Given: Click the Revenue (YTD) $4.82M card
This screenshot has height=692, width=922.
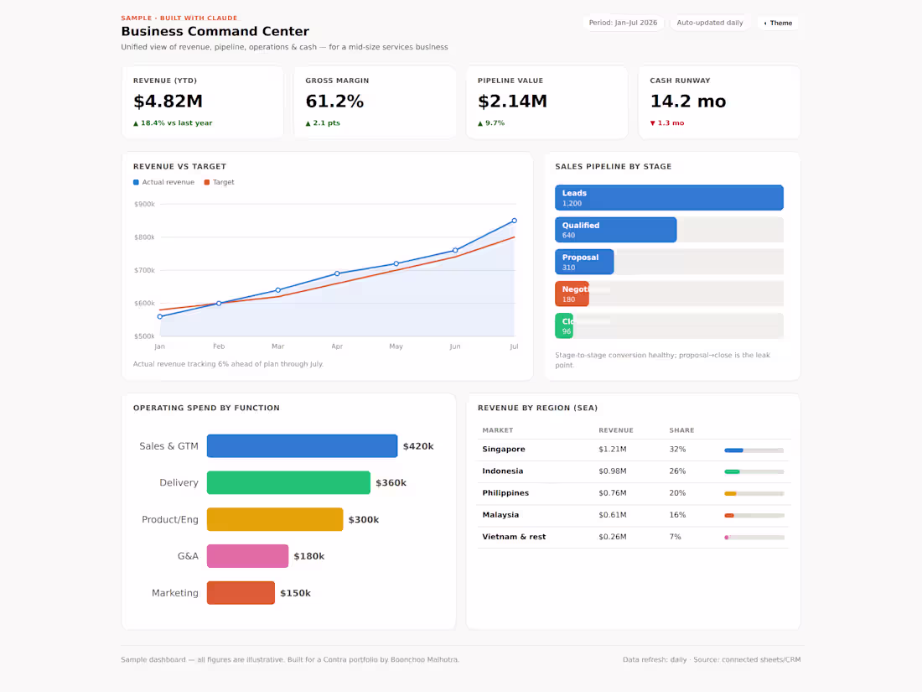Looking at the screenshot, I should coord(203,101).
